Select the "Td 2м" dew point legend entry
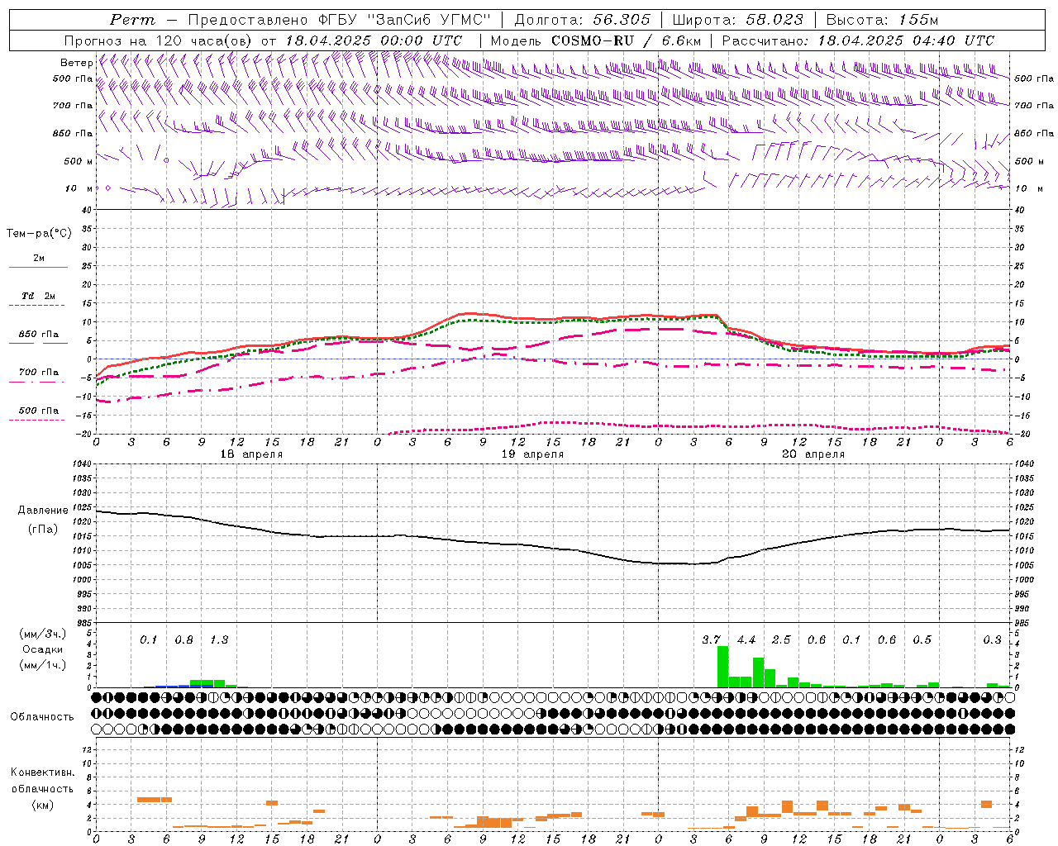This screenshot has height=846, width=1058. tap(39, 296)
